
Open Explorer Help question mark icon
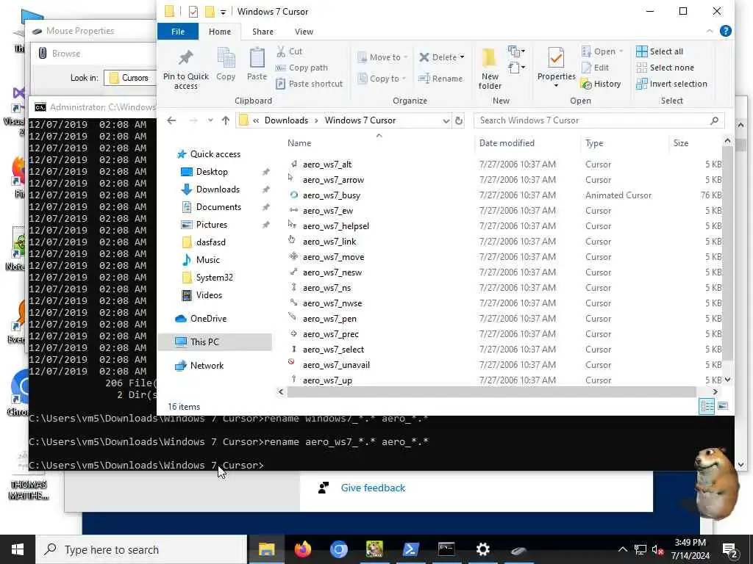coord(725,31)
